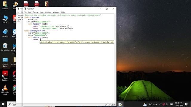Image resolution: width=191 pixels, height=107 pixels.
Task: Click the dept string line
Action: tap(39, 33)
